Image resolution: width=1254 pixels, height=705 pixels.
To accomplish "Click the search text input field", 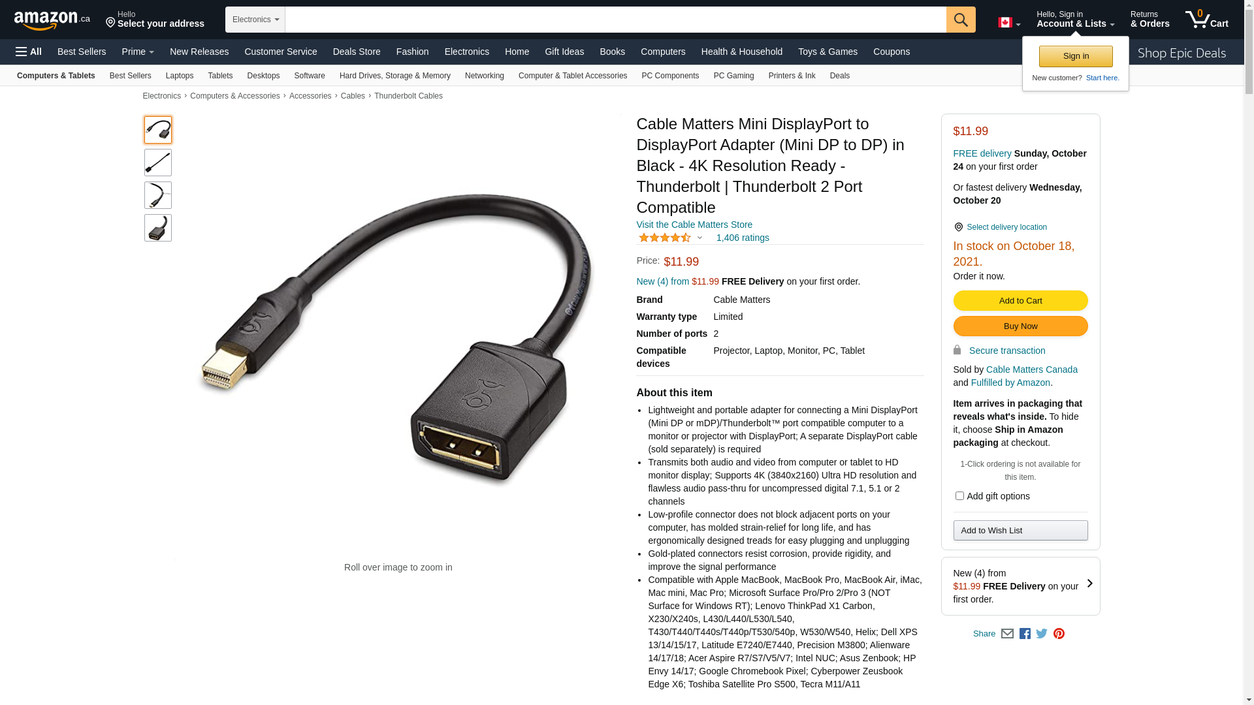I will pos(615,20).
